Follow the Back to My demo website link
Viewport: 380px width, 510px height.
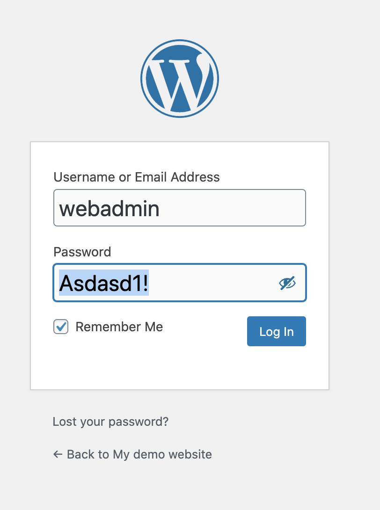pos(139,454)
